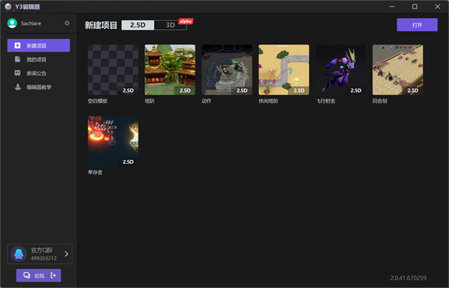Open the settings gear next to Sachiare

point(67,23)
